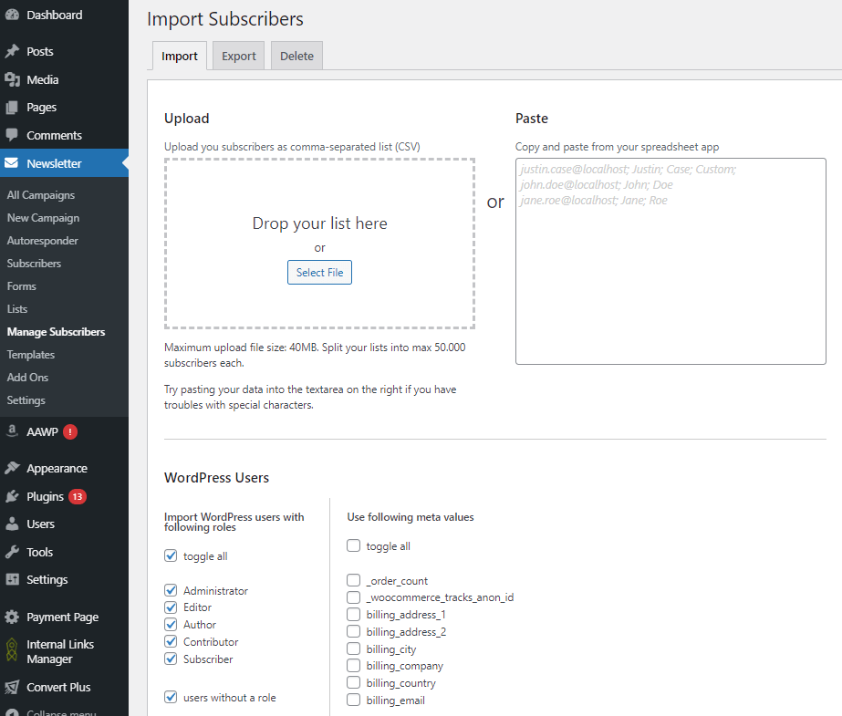Check toggle all under meta values
This screenshot has height=716, width=842.
(x=353, y=546)
